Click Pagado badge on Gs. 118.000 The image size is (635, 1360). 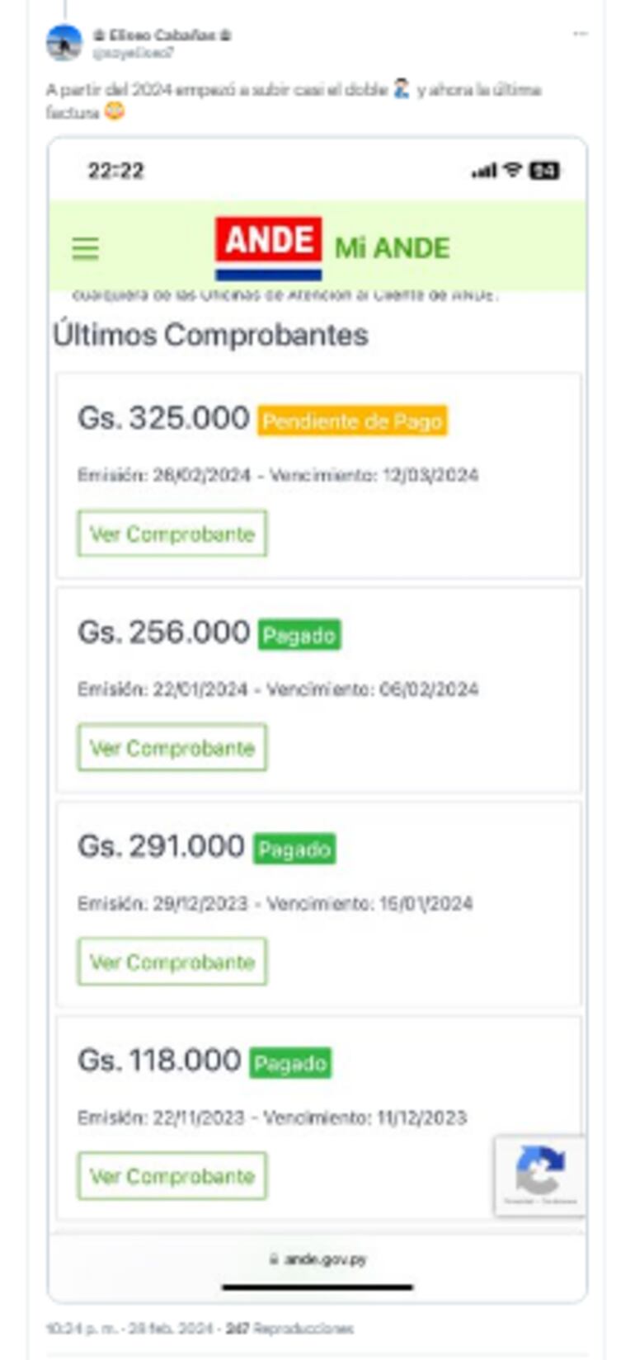290,1063
